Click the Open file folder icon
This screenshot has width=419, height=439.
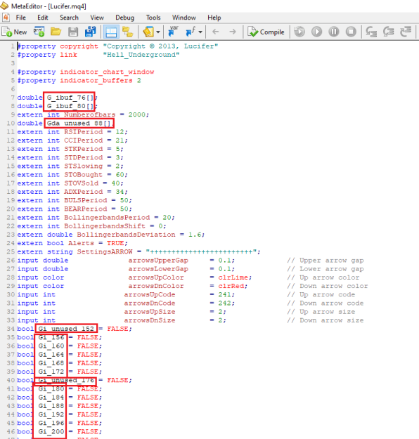pos(56,32)
